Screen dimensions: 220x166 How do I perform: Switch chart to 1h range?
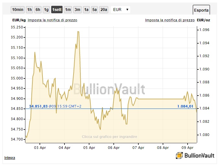pos(29,10)
